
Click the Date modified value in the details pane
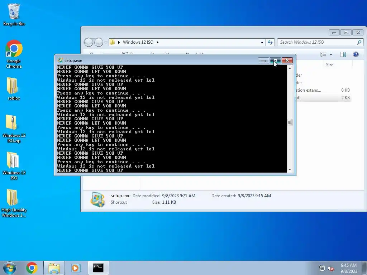(x=178, y=196)
